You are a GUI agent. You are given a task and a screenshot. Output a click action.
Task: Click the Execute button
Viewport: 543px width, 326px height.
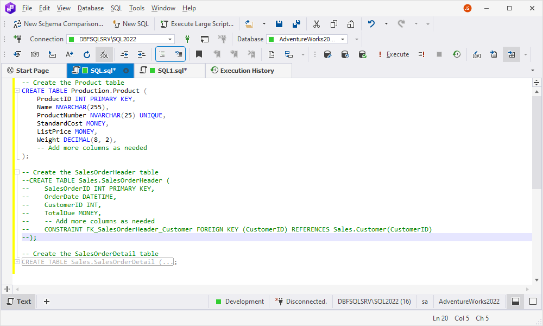[394, 54]
